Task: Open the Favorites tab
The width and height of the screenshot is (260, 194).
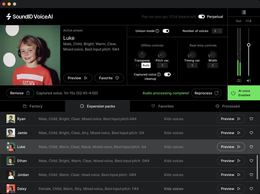Action: click(x=163, y=106)
